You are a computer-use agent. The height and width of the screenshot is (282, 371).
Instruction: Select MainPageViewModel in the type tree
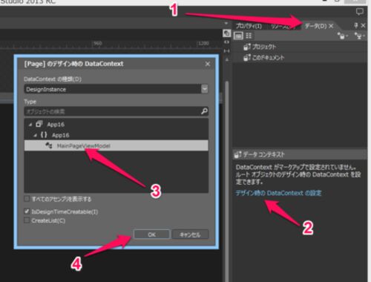(116, 145)
